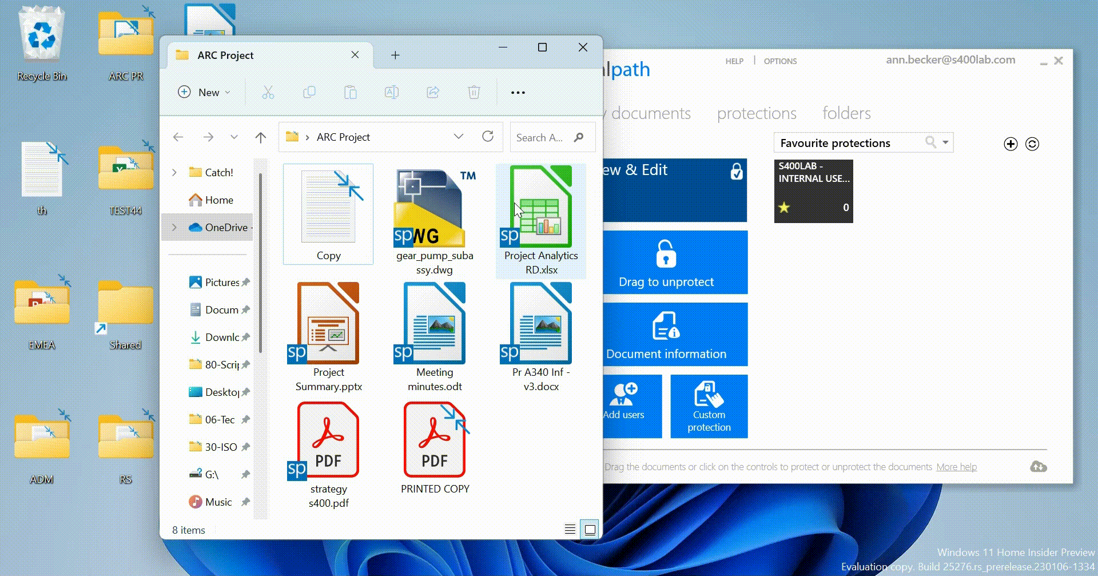The width and height of the screenshot is (1098, 576).
Task: Switch Explorer to large icons view
Action: 590,530
